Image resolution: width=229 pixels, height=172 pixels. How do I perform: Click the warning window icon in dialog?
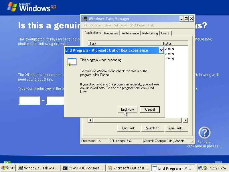tap(72, 62)
